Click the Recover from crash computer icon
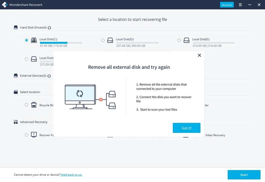Viewport: 265px width, 182px height. tap(34, 134)
